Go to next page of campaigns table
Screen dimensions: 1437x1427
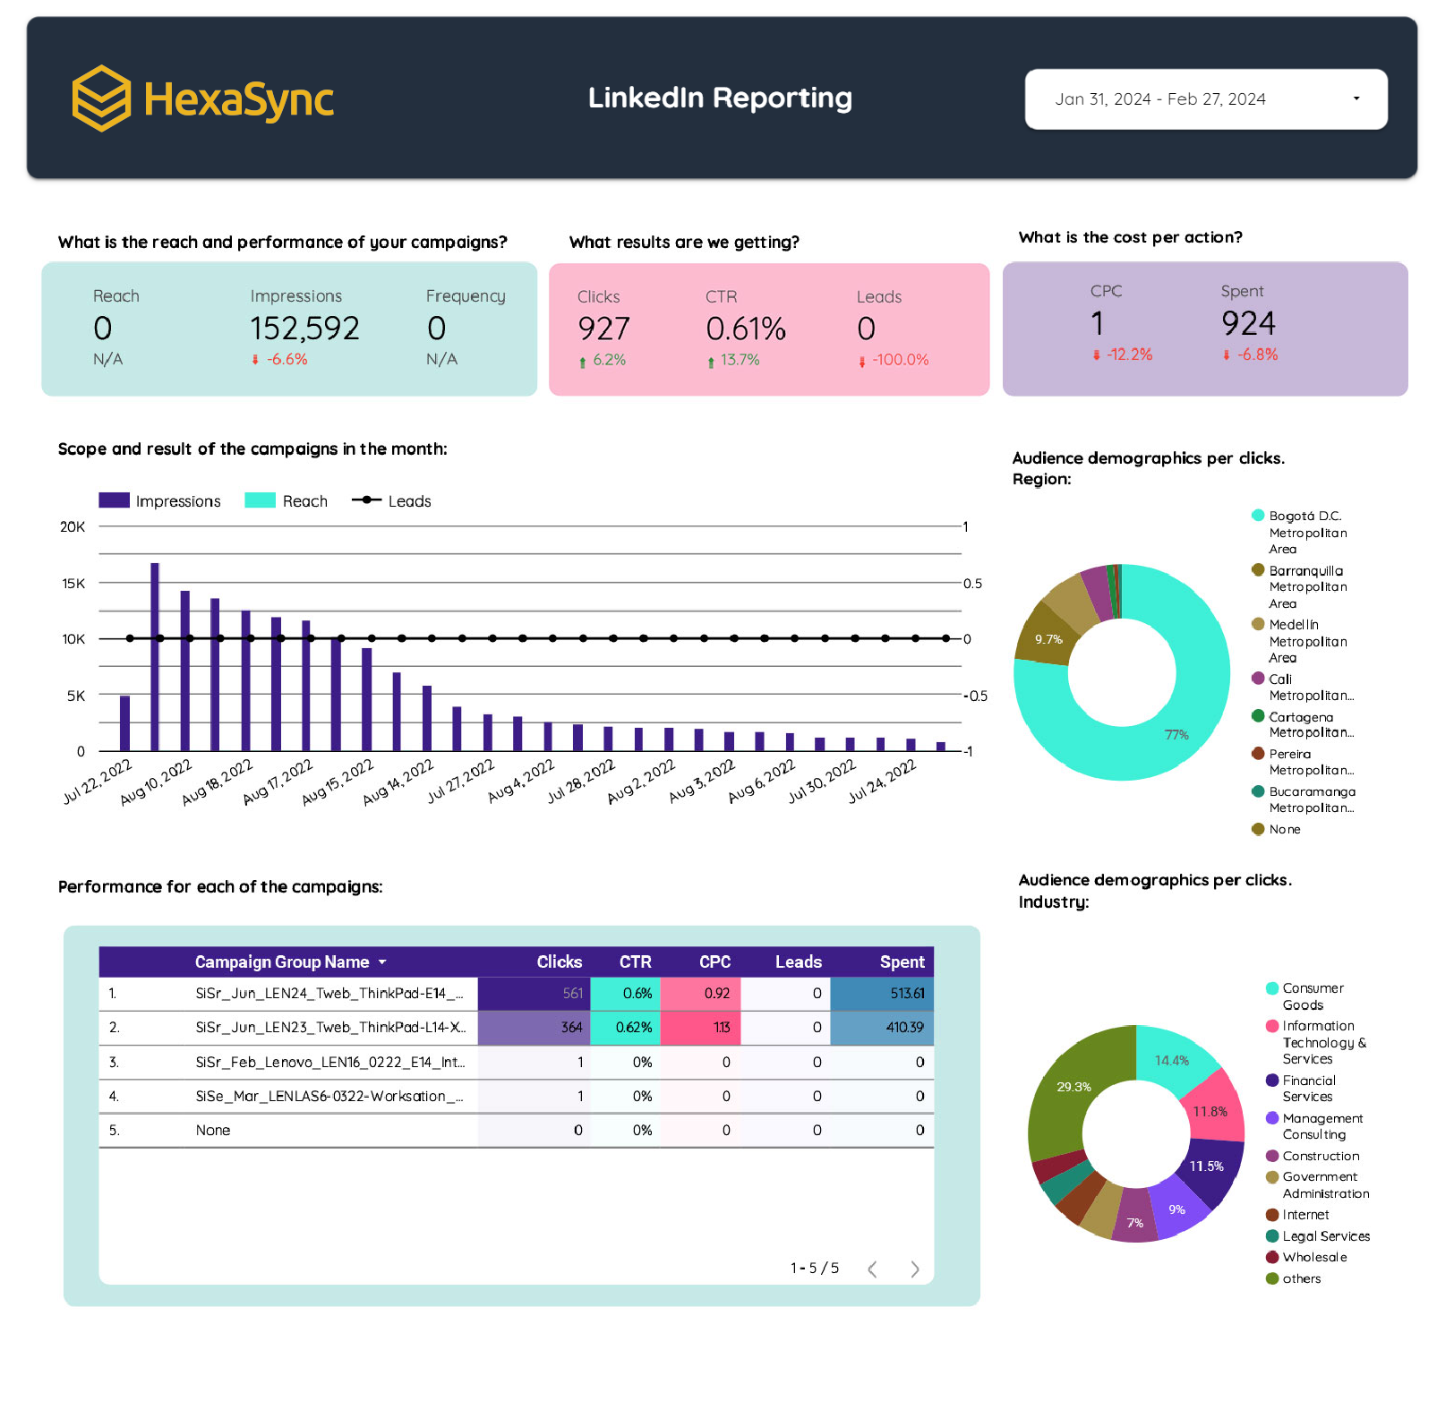(914, 1269)
